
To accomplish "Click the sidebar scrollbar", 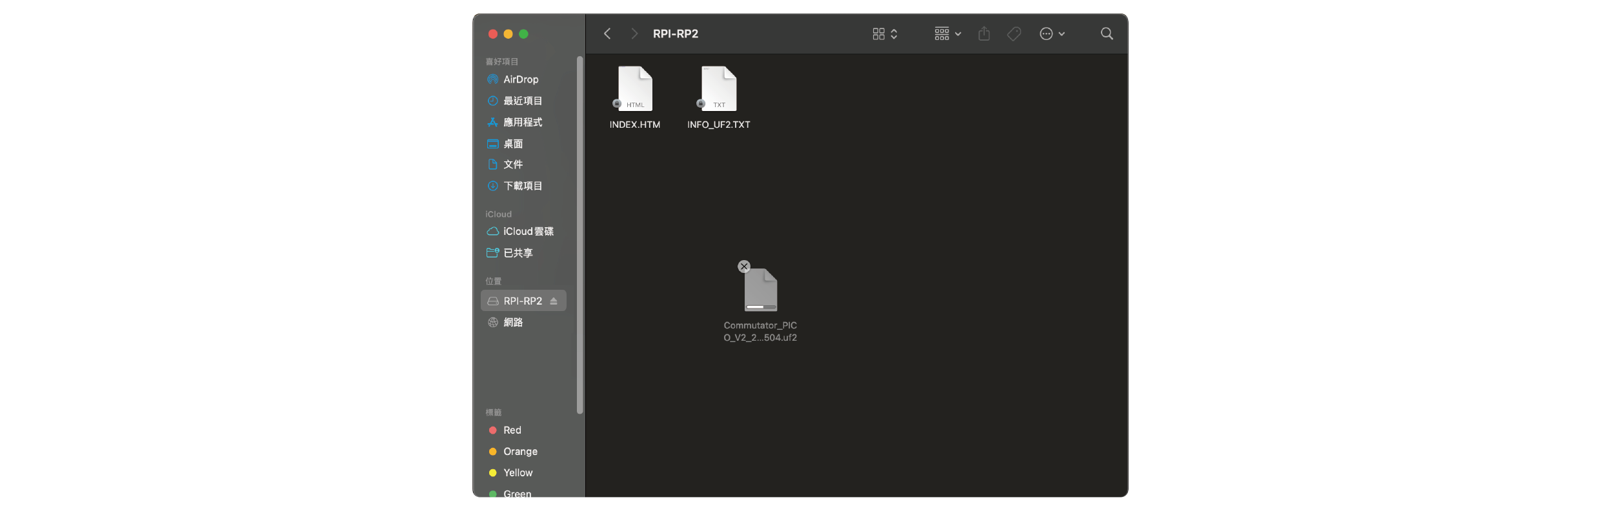I will [x=579, y=235].
